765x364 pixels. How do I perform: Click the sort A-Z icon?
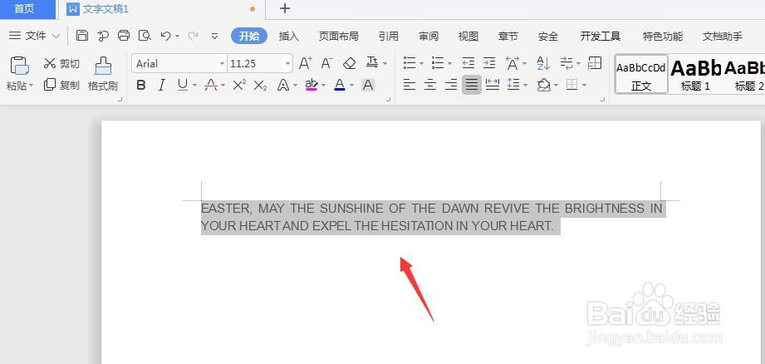coord(543,63)
